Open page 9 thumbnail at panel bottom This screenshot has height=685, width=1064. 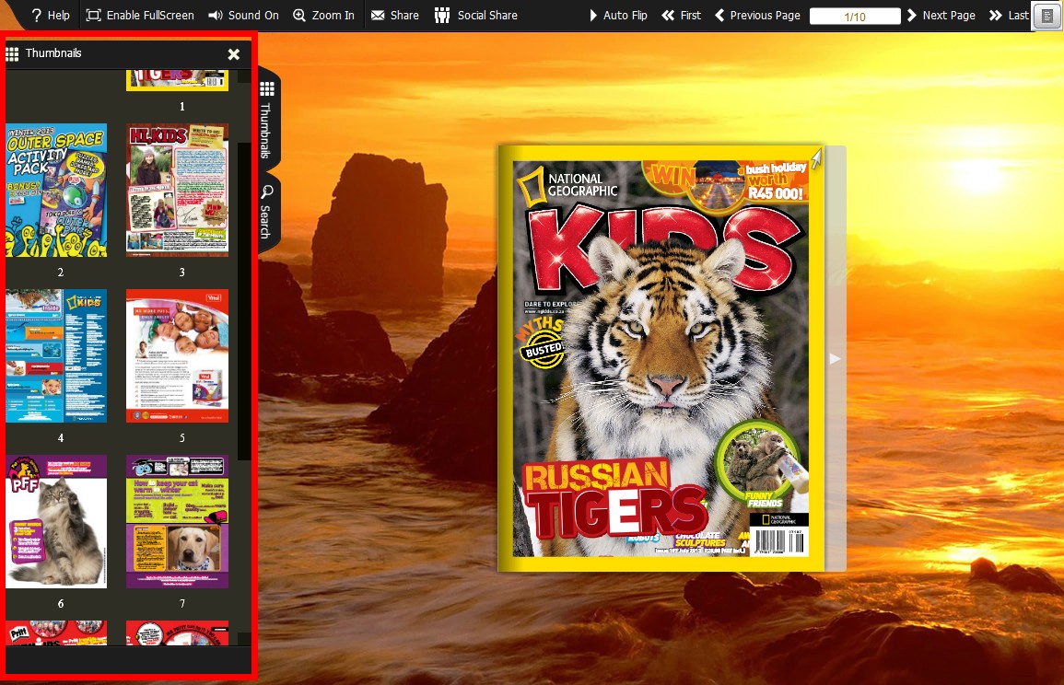177,633
